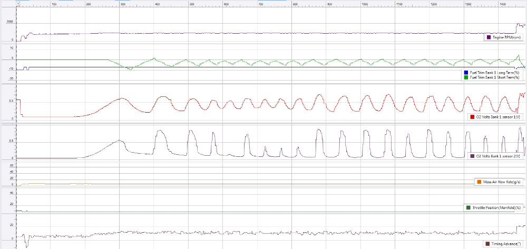
Task: Select the Throttle Position(Manifold)(%) label
Action: [x=497, y=208]
